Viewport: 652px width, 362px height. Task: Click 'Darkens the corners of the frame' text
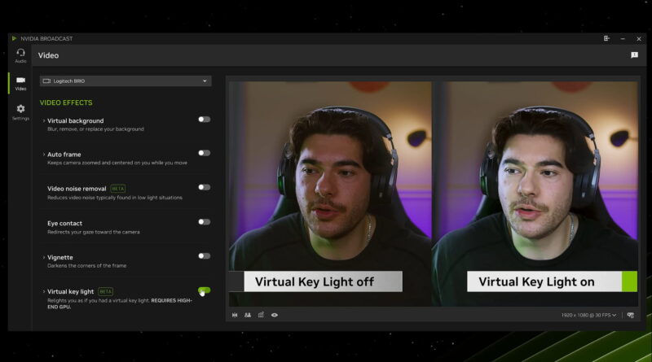[87, 266]
